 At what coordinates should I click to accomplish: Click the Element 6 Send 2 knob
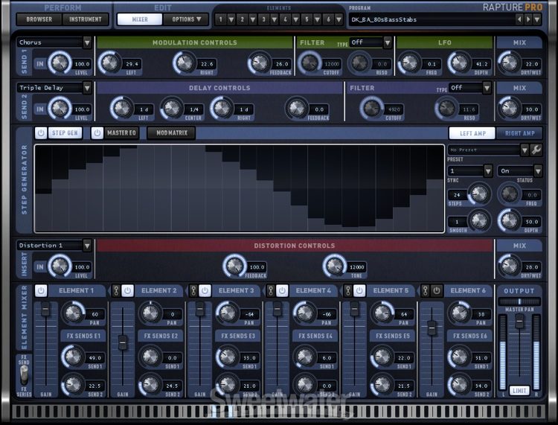click(459, 384)
